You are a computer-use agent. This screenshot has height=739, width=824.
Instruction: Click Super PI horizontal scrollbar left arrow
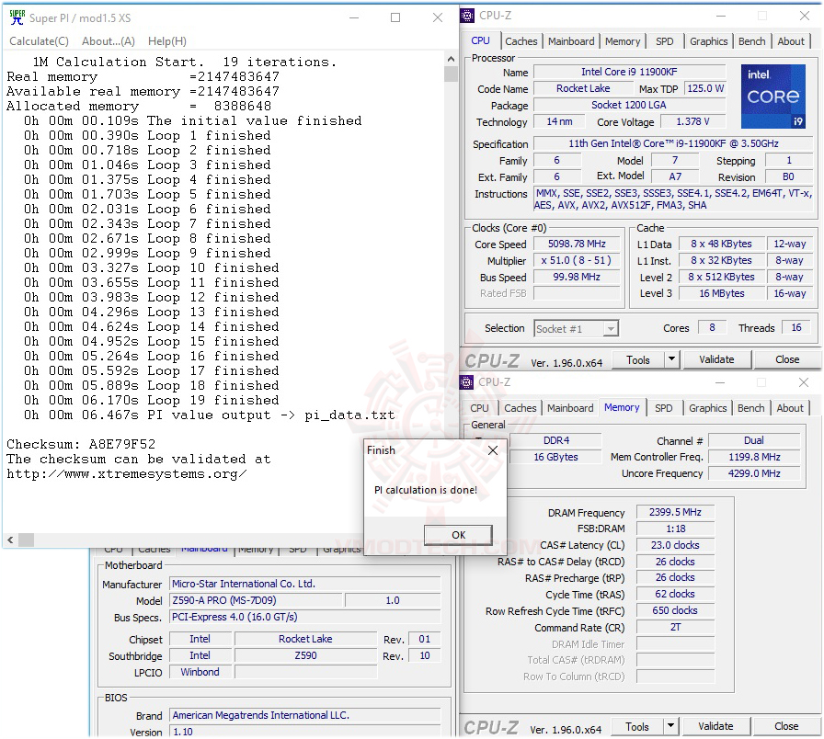[x=10, y=540]
